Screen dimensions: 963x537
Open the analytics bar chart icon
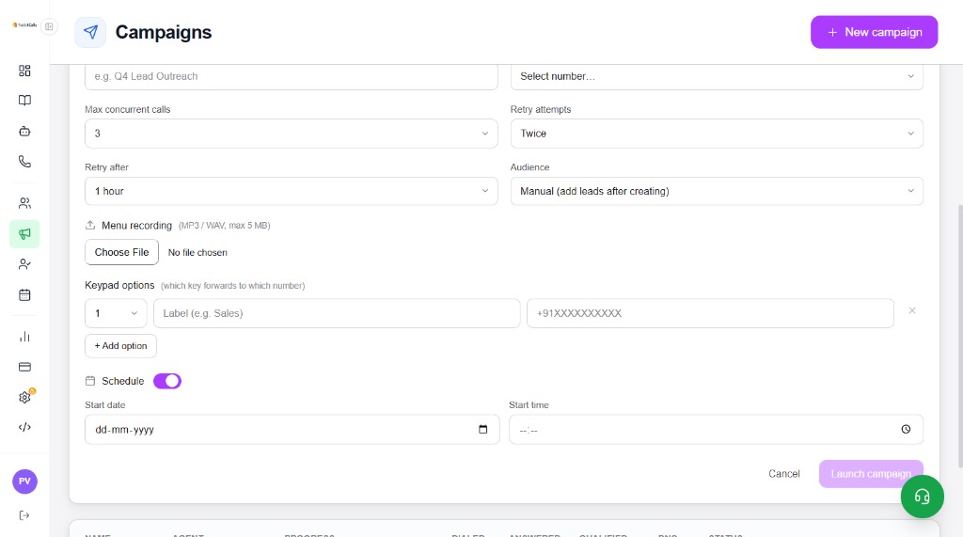(x=24, y=336)
